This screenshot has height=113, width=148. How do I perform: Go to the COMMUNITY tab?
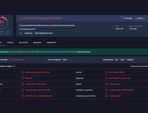[x=51, y=42]
